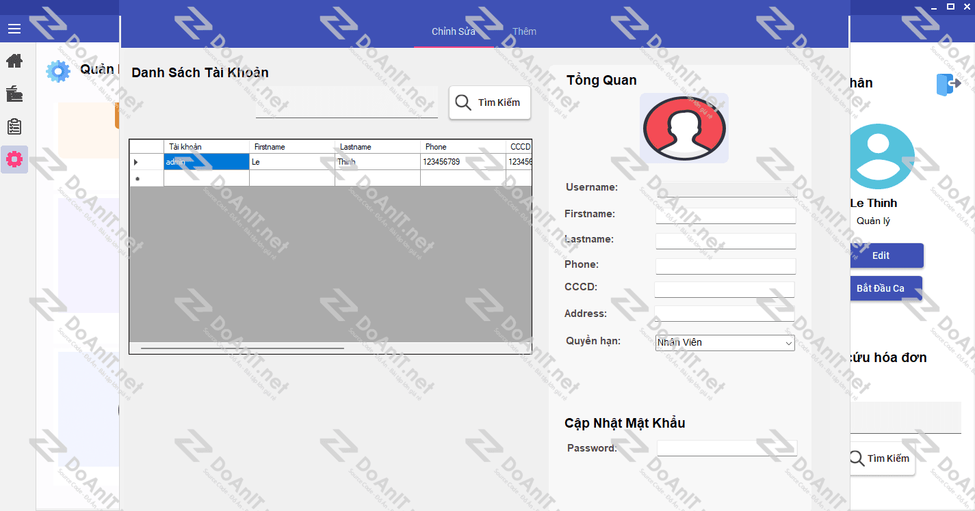Select the Thinh lastname cell
Screen dimensions: 975x511
coord(378,162)
